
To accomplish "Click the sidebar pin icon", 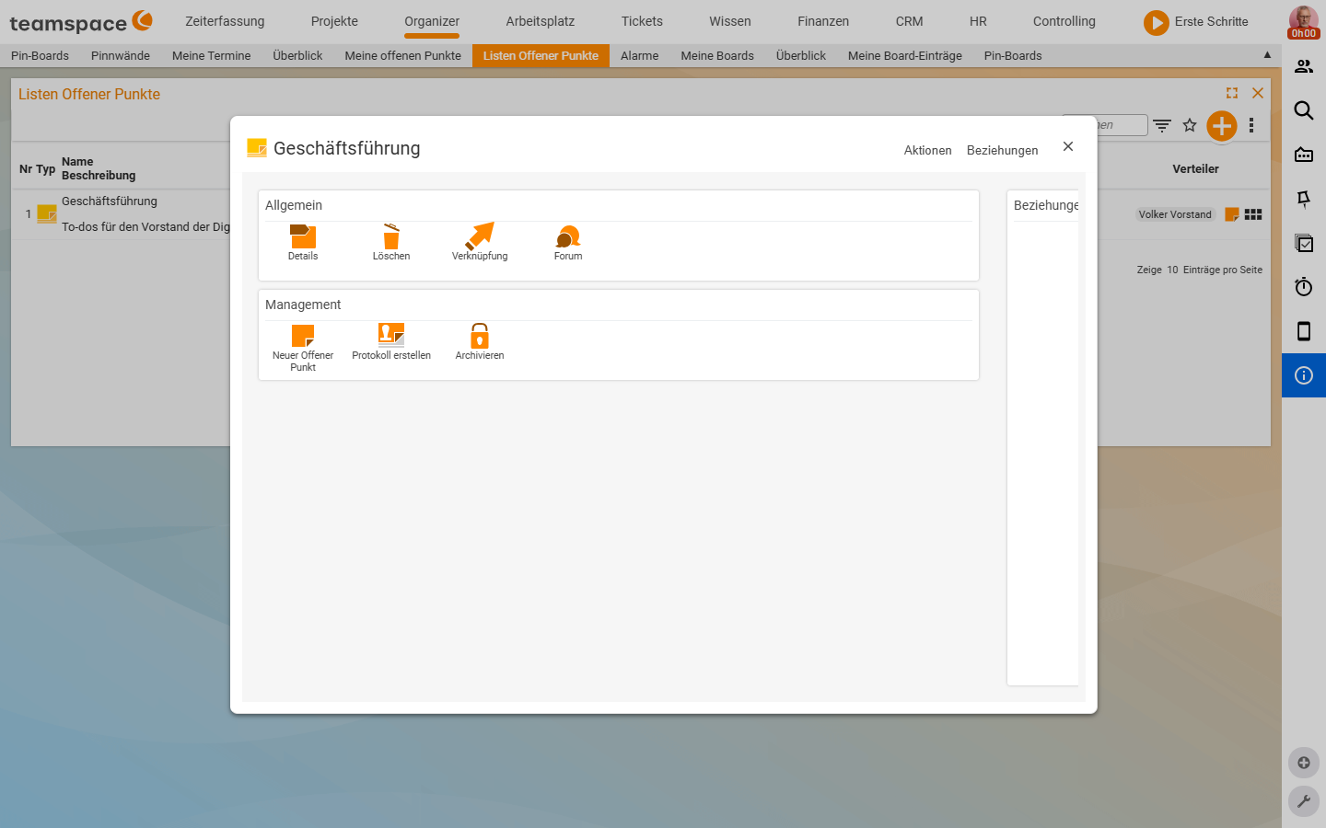I will (1304, 199).
